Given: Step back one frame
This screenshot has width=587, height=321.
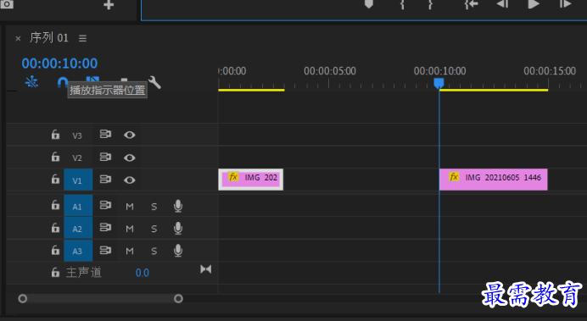Looking at the screenshot, I should [x=502, y=4].
